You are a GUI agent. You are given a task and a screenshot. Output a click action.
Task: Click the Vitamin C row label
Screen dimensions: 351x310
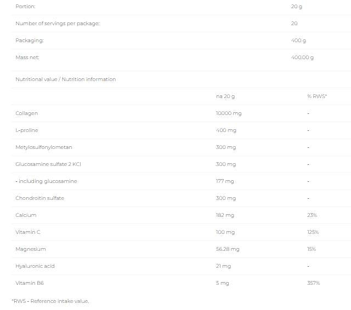point(28,232)
